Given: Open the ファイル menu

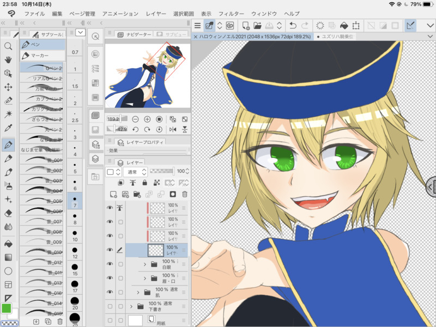Looking at the screenshot, I should tap(34, 14).
